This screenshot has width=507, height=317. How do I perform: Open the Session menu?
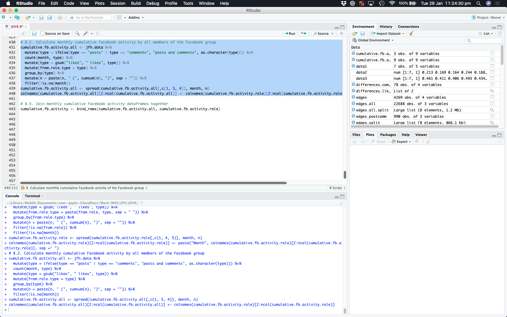pyautogui.click(x=117, y=3)
